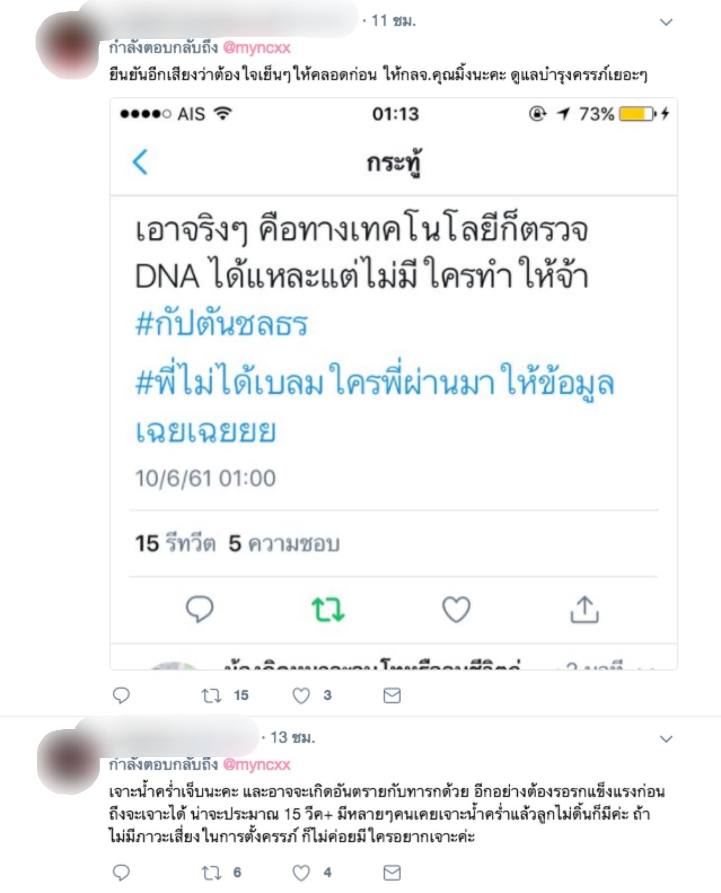Open second tweet author's profile avatar
This screenshot has width=721, height=893.
click(x=69, y=761)
